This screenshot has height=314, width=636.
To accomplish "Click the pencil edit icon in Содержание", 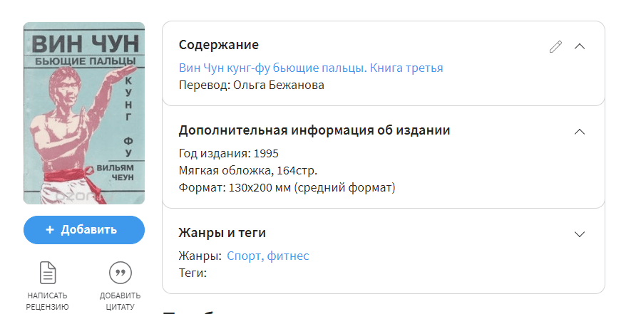I will pos(555,46).
